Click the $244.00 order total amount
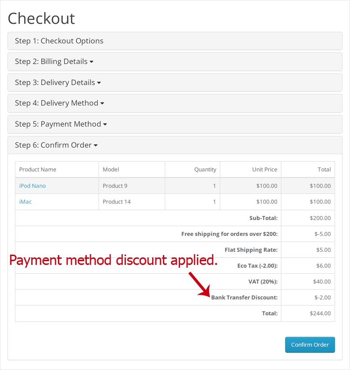 point(320,313)
